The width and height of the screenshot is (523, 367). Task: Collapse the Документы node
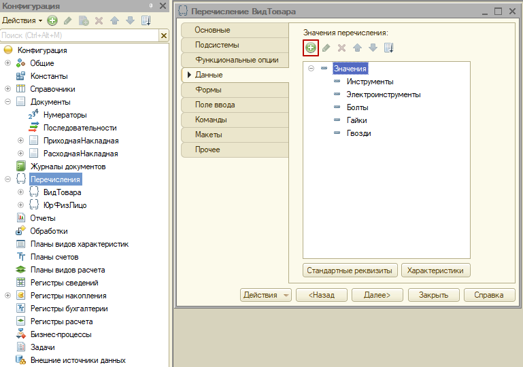(x=8, y=102)
